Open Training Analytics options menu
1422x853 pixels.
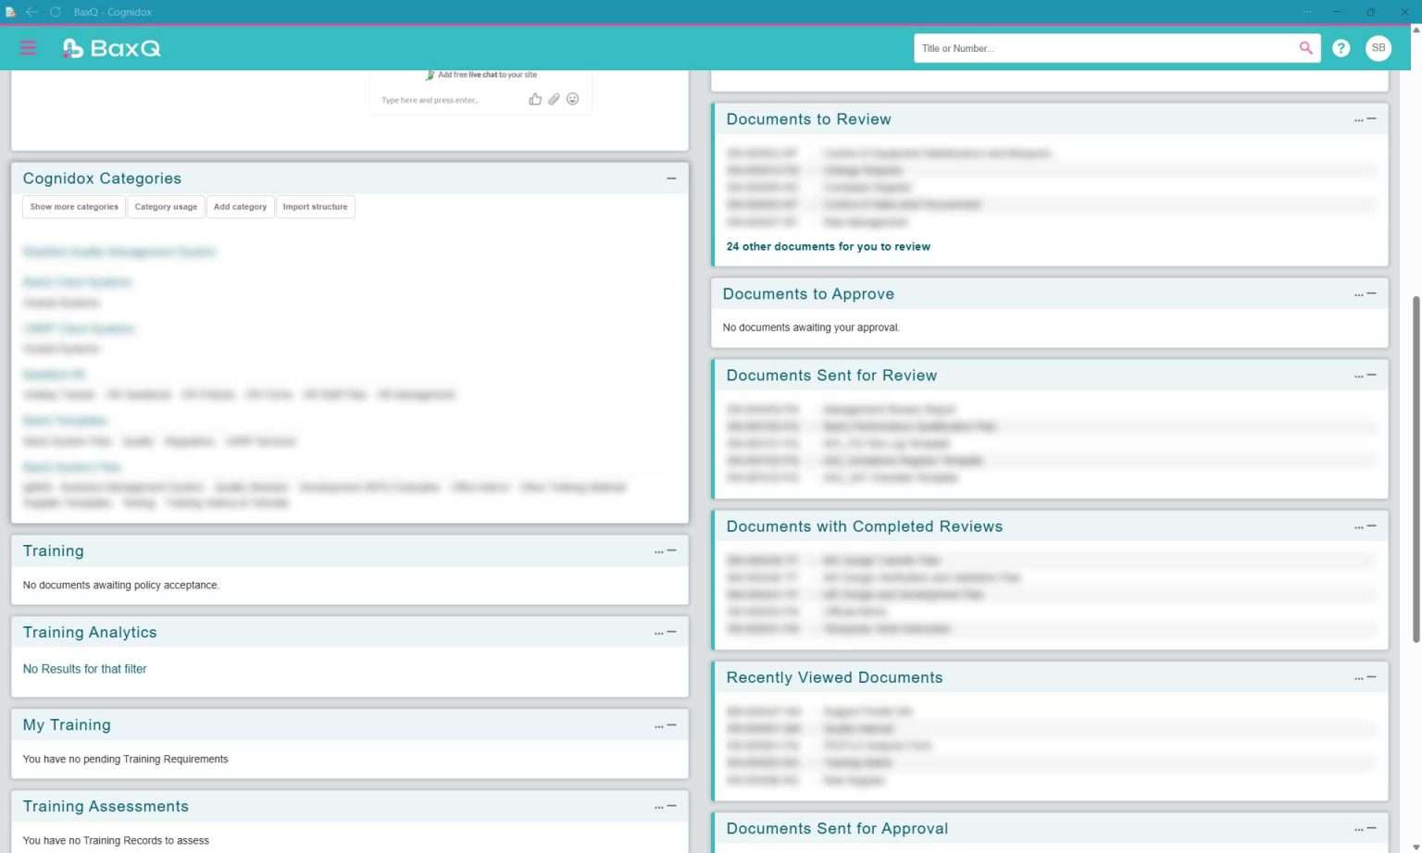coord(658,634)
